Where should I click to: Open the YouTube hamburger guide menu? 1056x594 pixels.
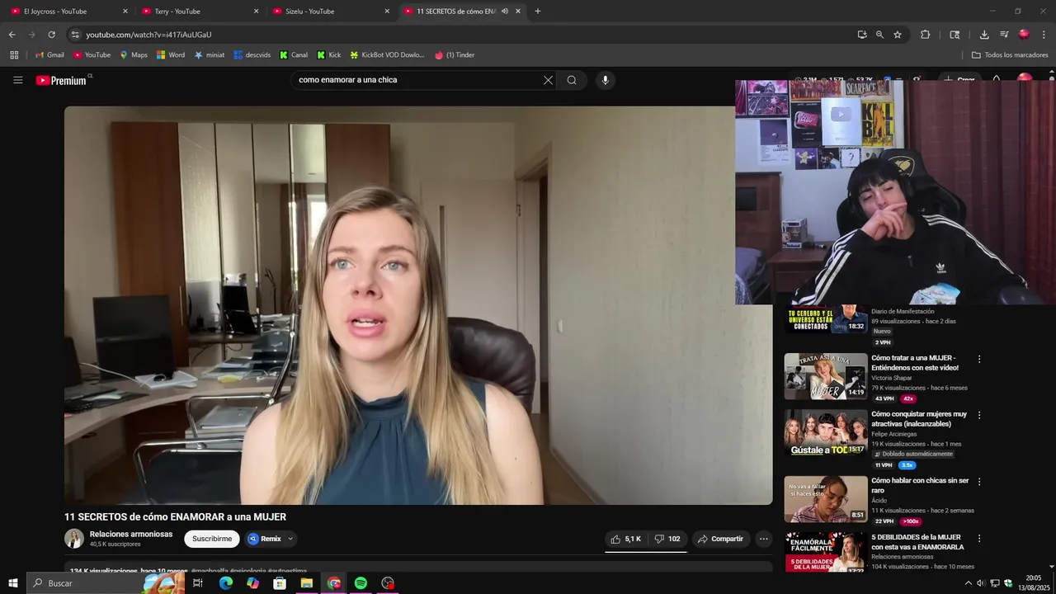17,80
